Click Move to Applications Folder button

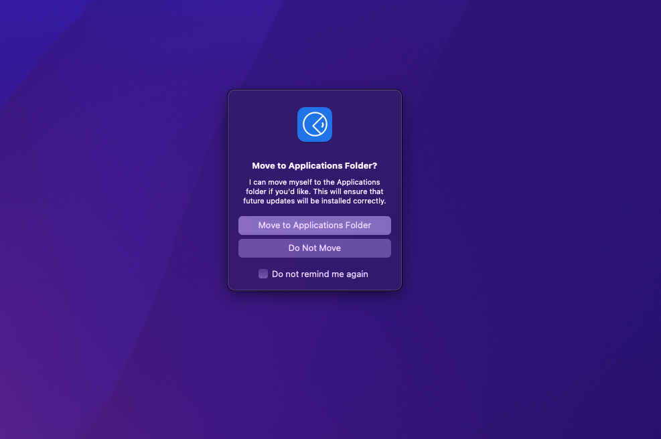315,226
